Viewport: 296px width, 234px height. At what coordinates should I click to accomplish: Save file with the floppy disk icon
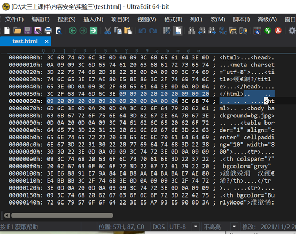[28, 31]
